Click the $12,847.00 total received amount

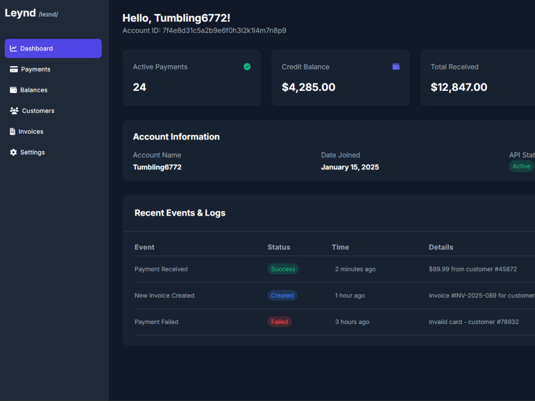(459, 87)
